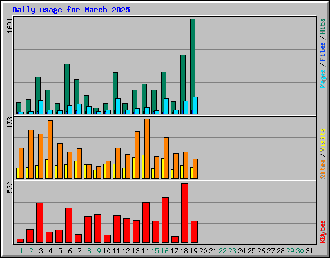This screenshot has width=330, height=258.
Task: Select day 9 on the x-axis
Action: (99, 251)
